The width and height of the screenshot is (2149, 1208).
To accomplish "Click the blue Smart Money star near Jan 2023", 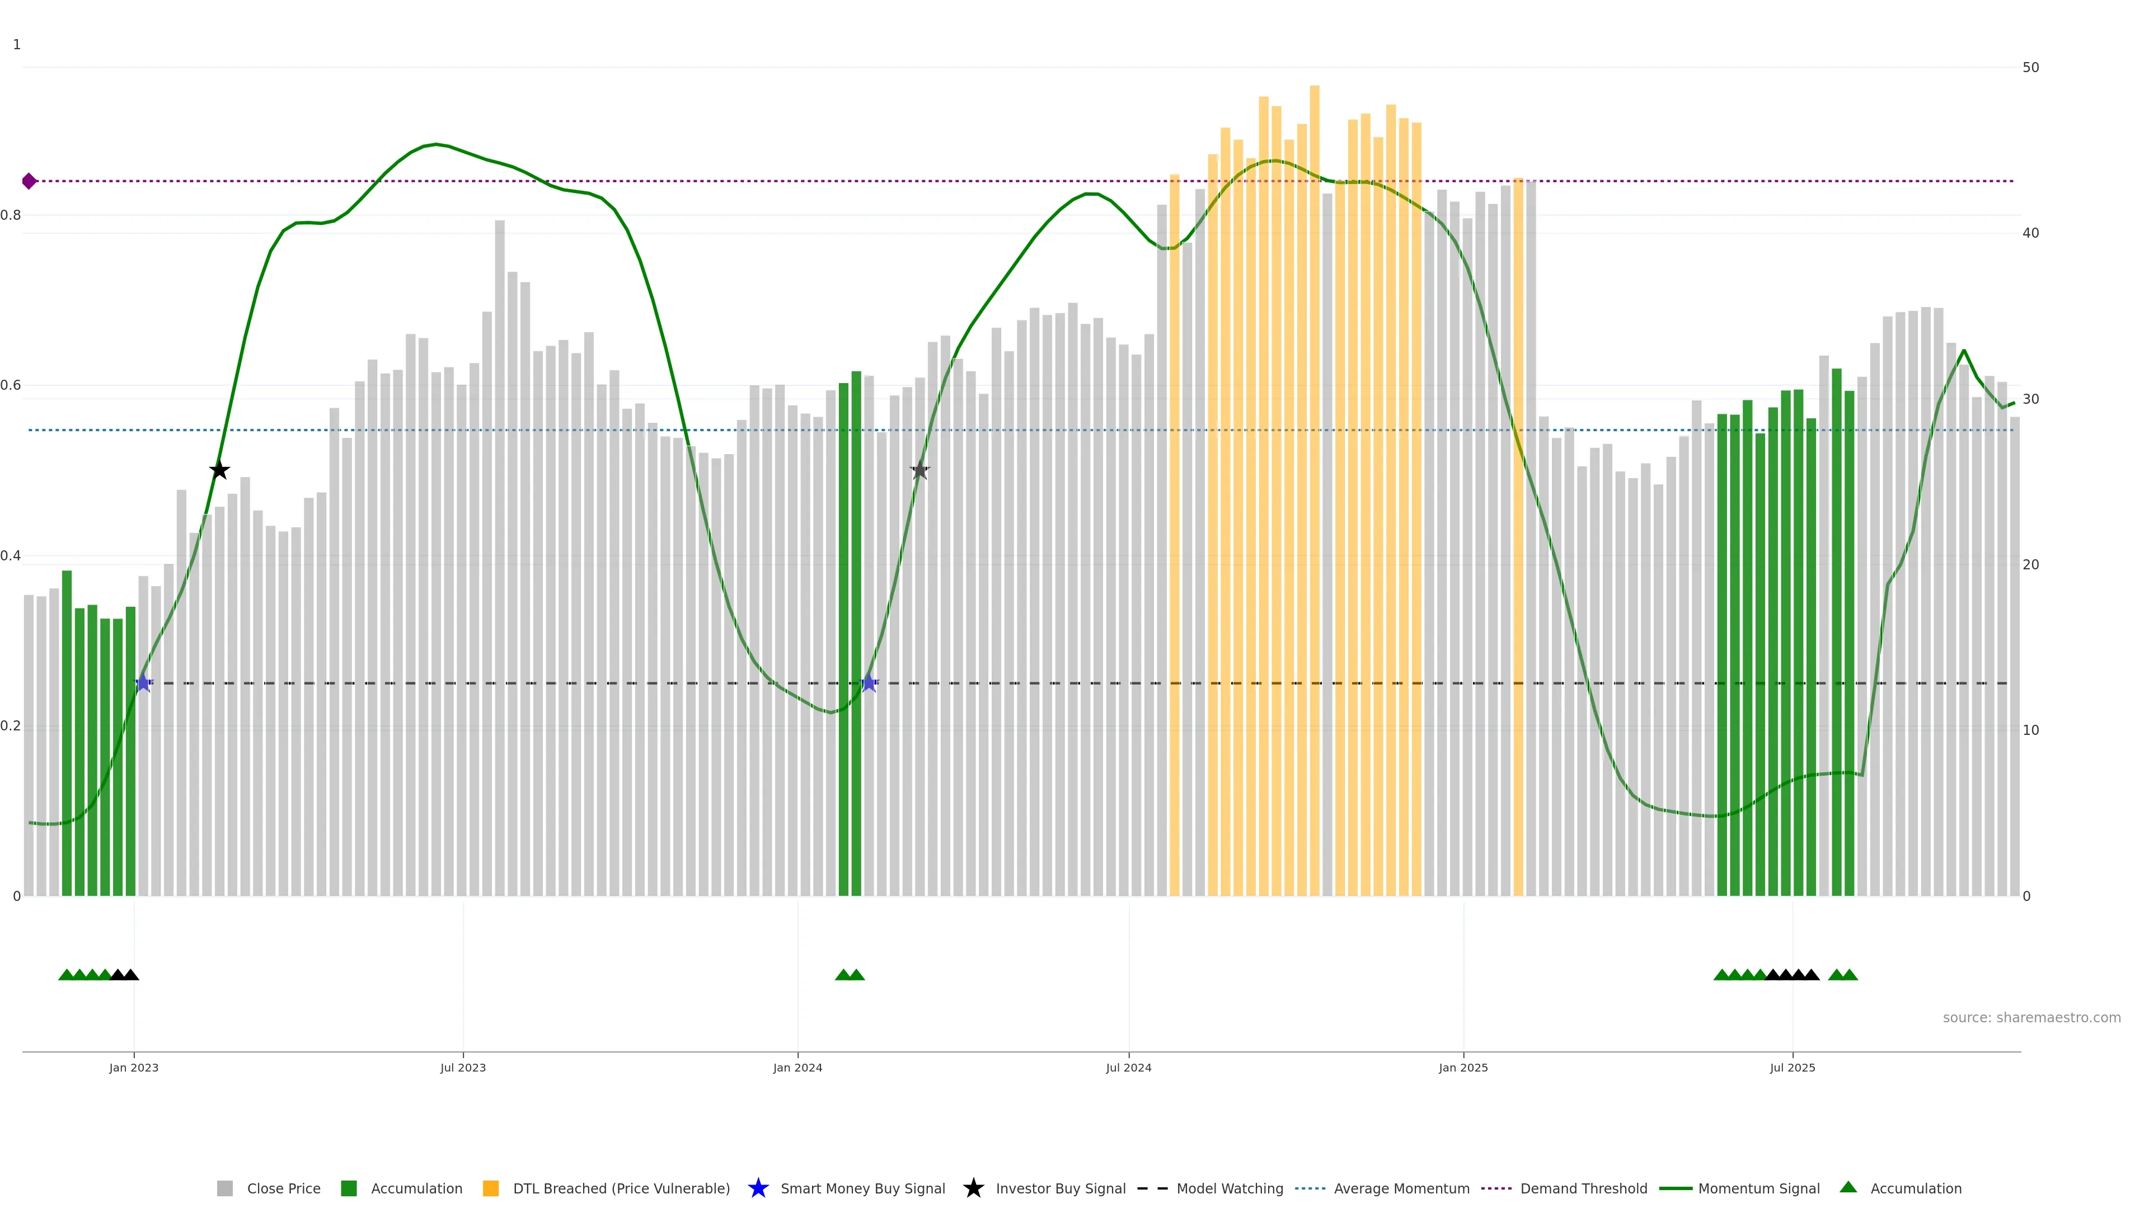I will click(143, 683).
